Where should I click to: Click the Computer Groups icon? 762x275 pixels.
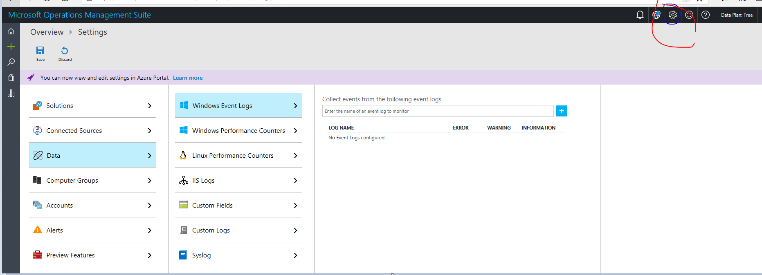click(37, 180)
